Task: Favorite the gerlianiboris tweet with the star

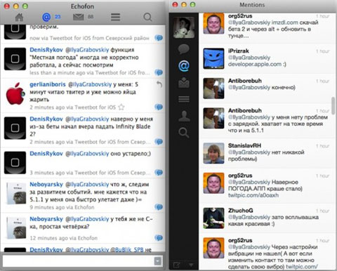Action: tap(121, 107)
